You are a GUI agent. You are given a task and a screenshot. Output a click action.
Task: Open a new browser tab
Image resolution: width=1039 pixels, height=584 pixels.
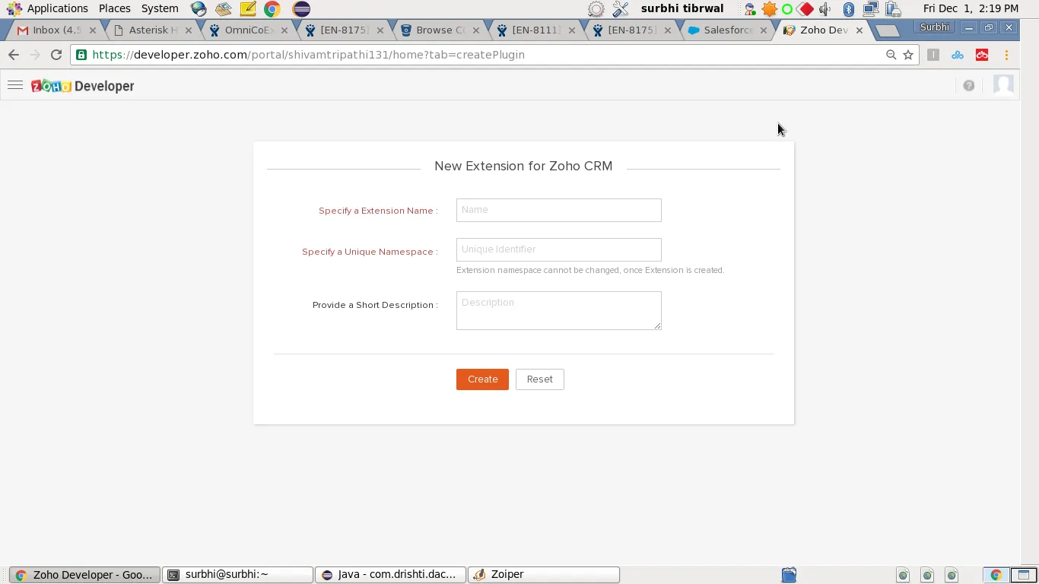[887, 30]
